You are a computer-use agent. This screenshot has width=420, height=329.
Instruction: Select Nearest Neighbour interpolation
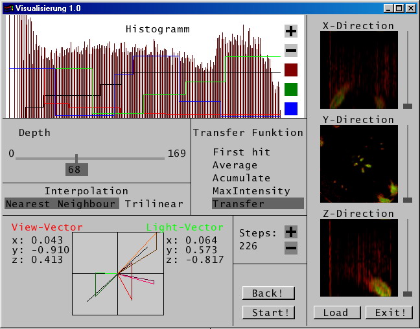click(62, 204)
